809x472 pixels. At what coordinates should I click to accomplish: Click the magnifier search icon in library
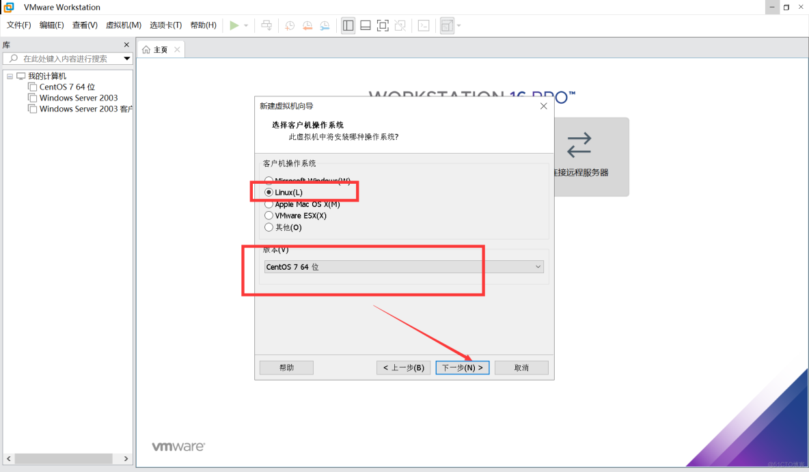14,59
